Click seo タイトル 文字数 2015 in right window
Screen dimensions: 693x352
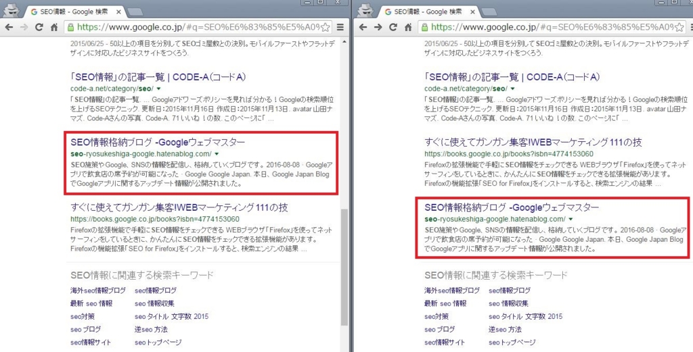pyautogui.click(x=526, y=316)
